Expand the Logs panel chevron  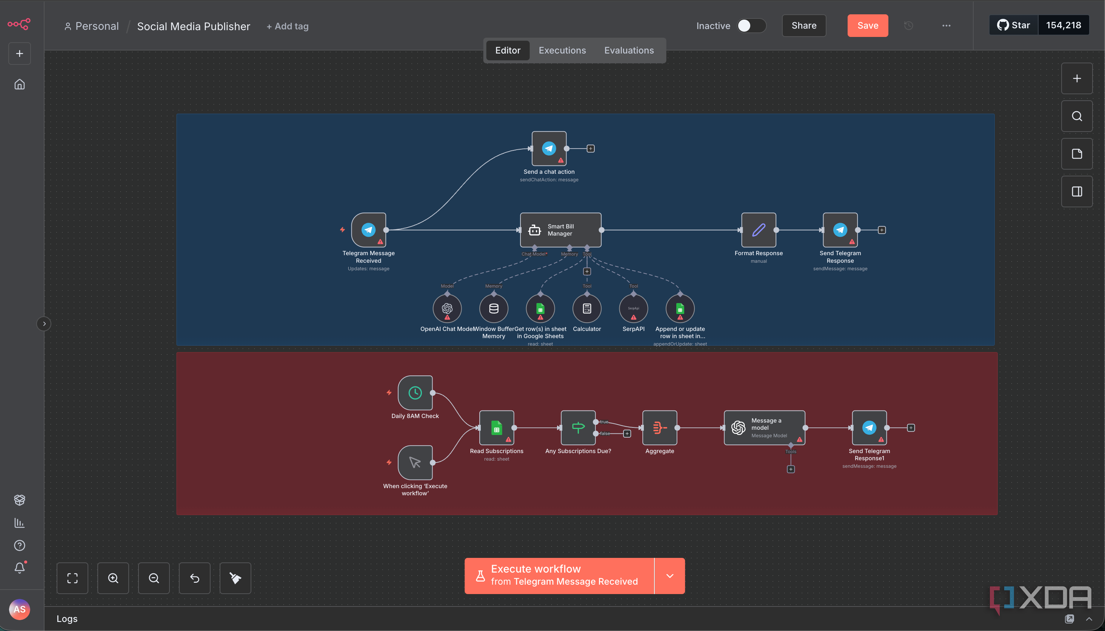1089,619
